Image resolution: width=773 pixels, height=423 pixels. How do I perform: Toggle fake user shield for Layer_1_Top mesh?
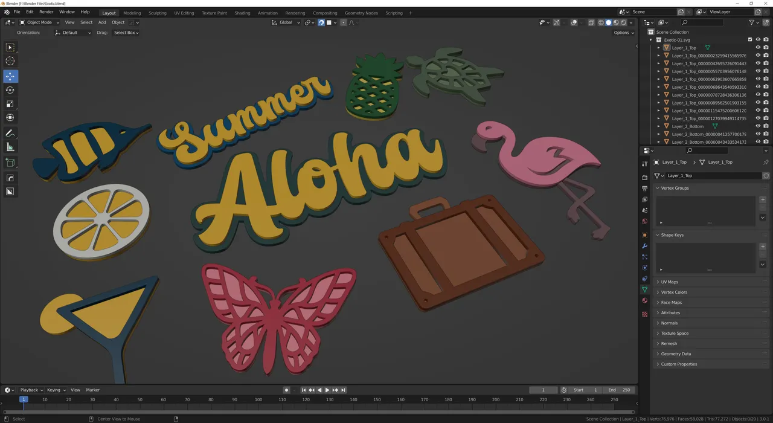pos(766,176)
